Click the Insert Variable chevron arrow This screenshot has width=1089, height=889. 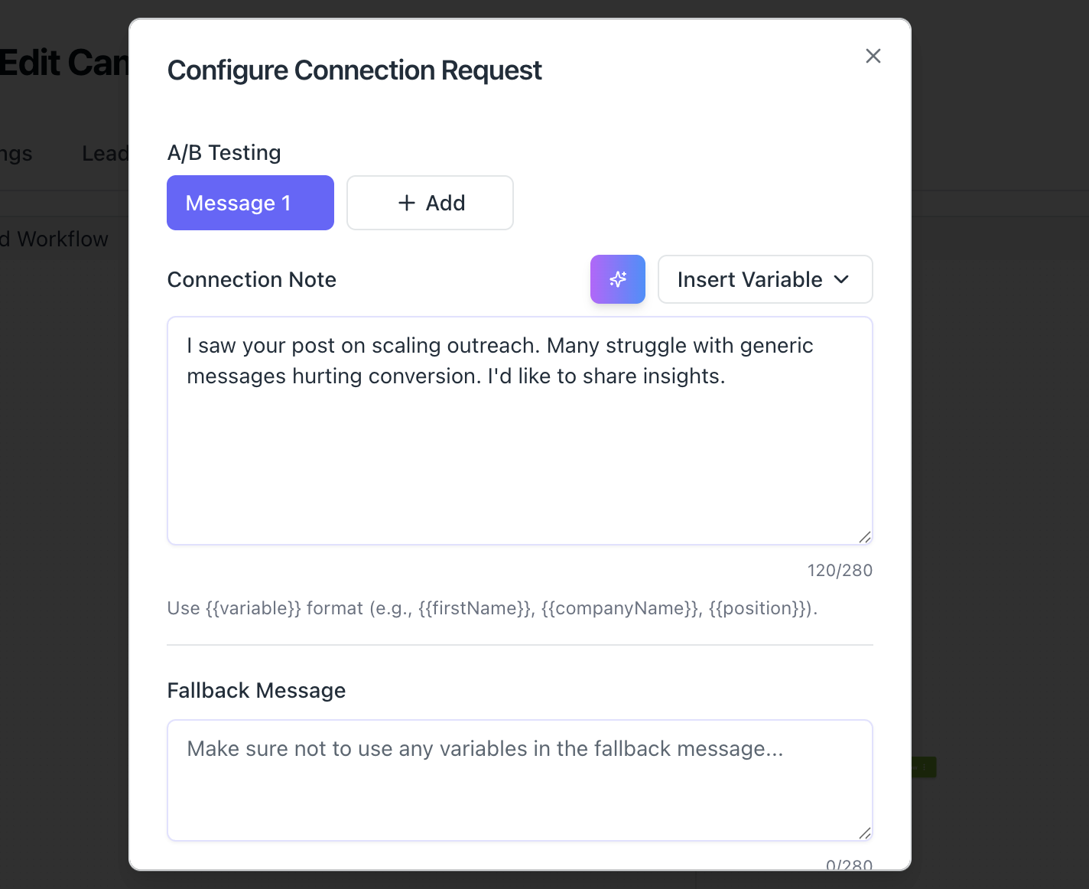click(x=842, y=279)
